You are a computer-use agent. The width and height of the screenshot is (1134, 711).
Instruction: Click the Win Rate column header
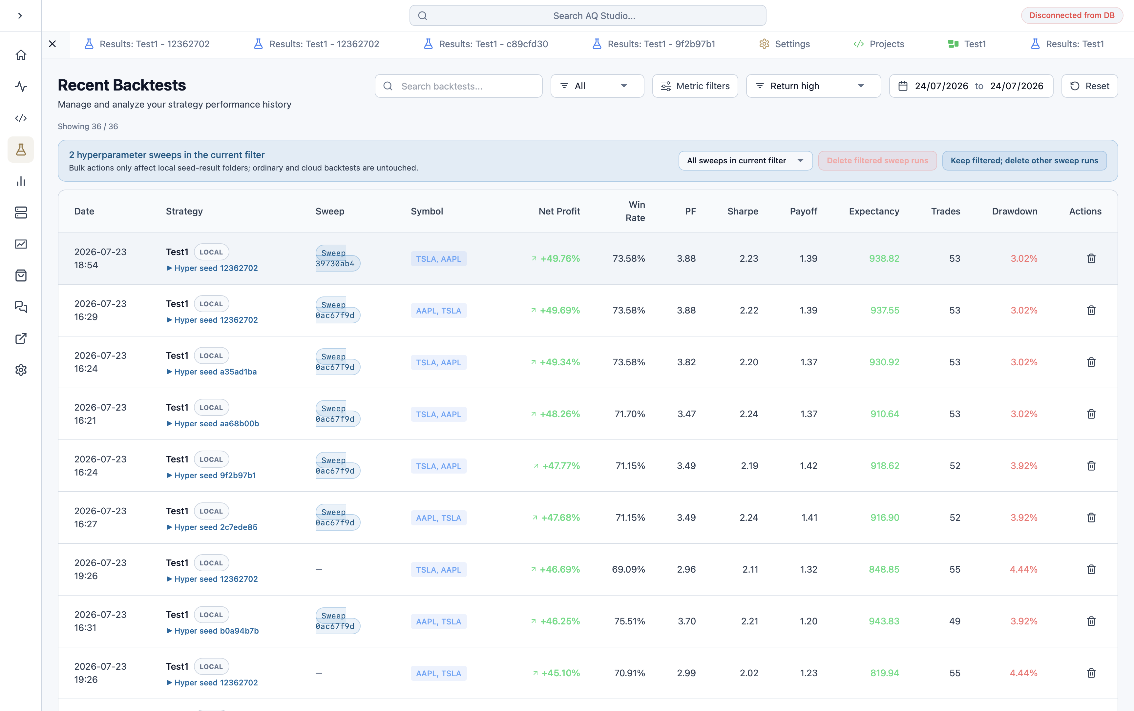[635, 212]
